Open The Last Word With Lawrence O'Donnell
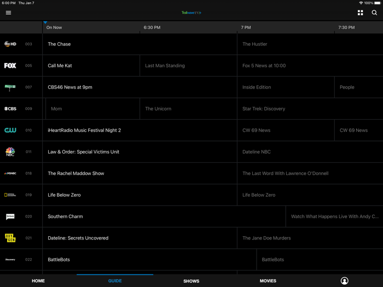Screen dimensions: 383x287 click(x=310, y=173)
